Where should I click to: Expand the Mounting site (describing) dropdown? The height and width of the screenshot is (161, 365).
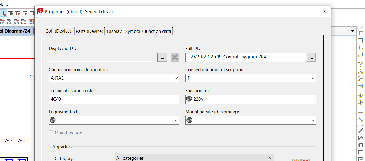313,120
